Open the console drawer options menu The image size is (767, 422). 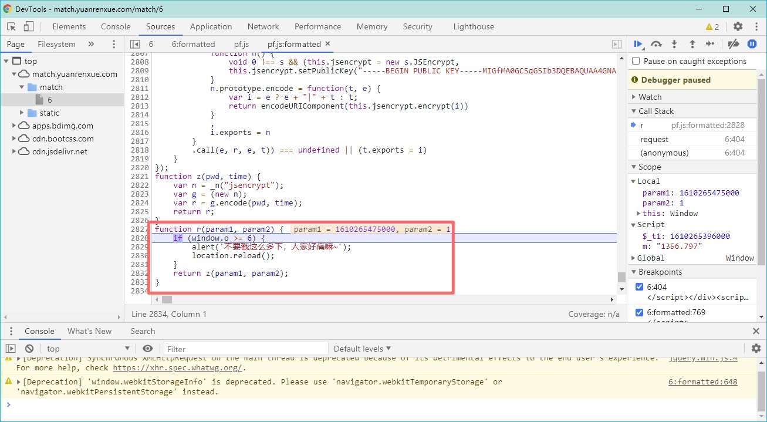11,331
